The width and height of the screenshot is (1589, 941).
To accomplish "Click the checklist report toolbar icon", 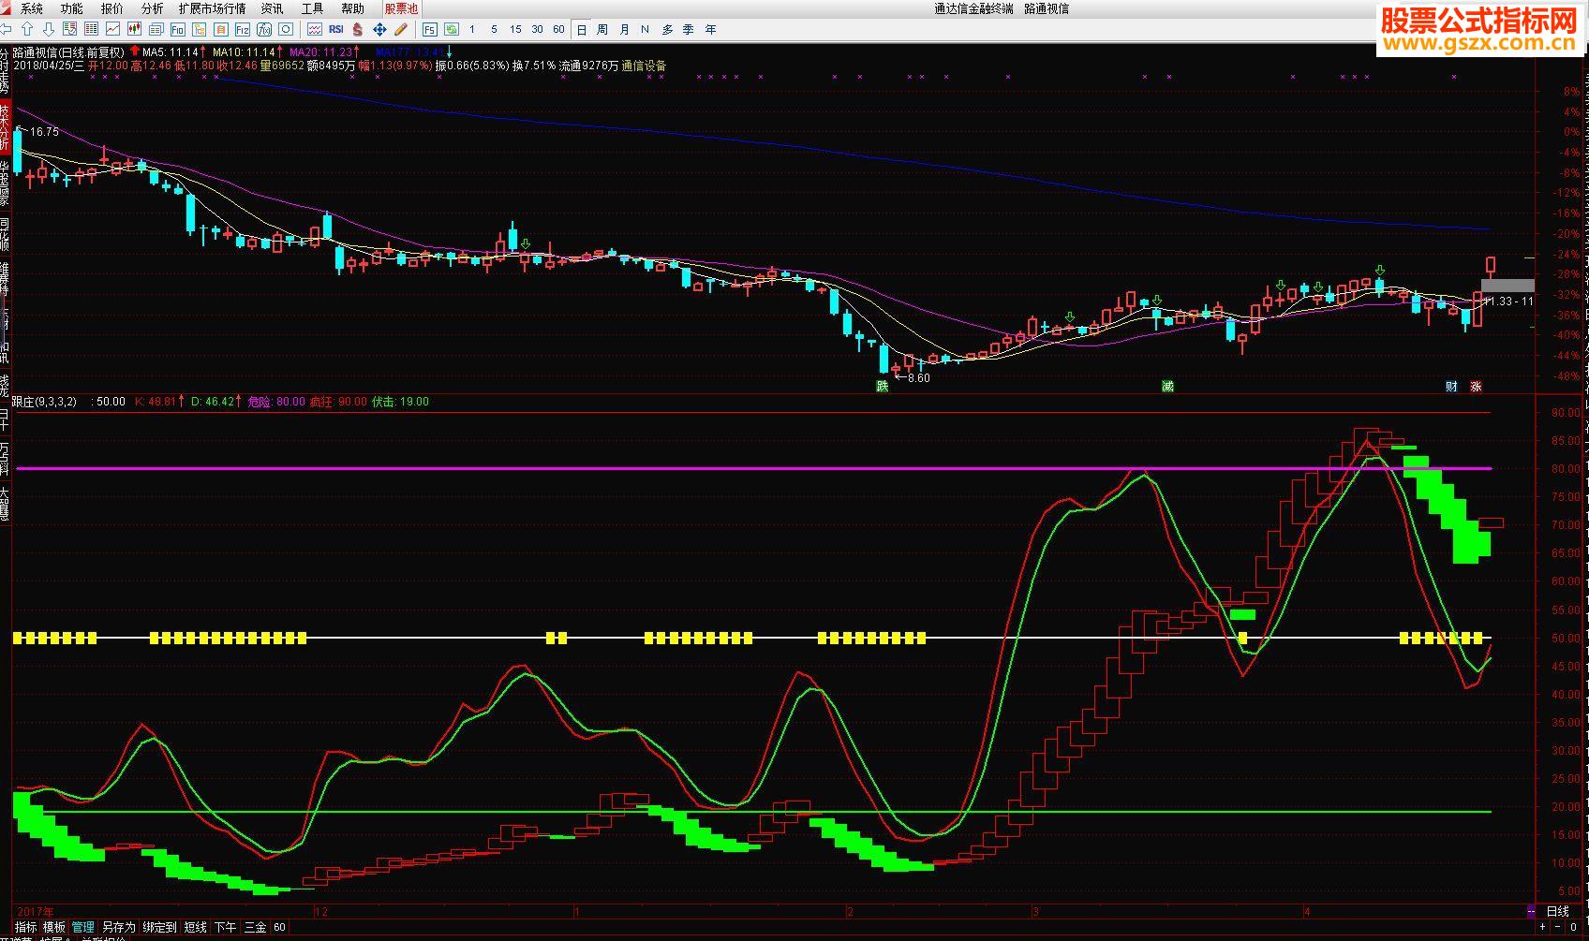I will [x=69, y=29].
